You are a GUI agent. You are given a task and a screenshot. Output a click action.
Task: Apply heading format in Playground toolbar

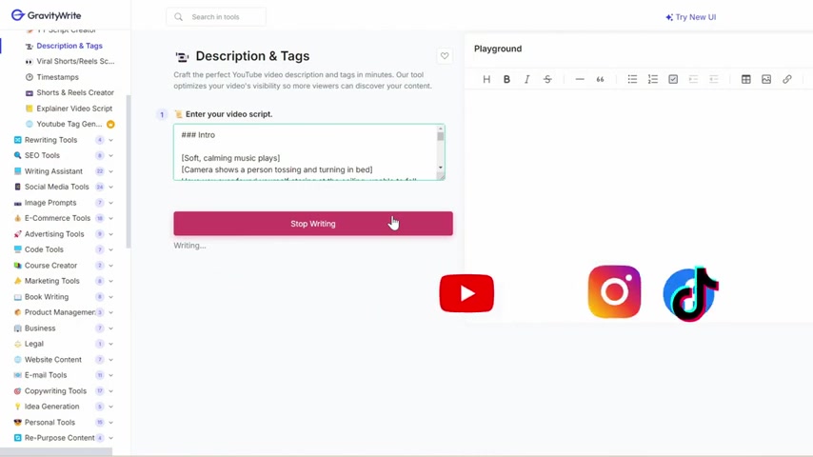click(486, 79)
